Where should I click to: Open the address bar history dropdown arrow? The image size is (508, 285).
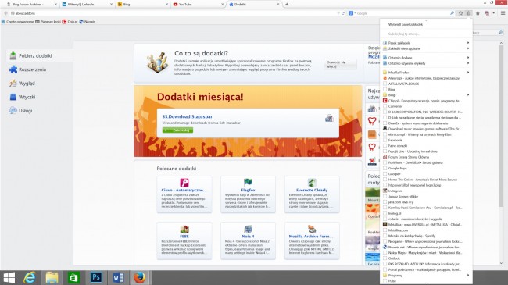tap(338, 13)
